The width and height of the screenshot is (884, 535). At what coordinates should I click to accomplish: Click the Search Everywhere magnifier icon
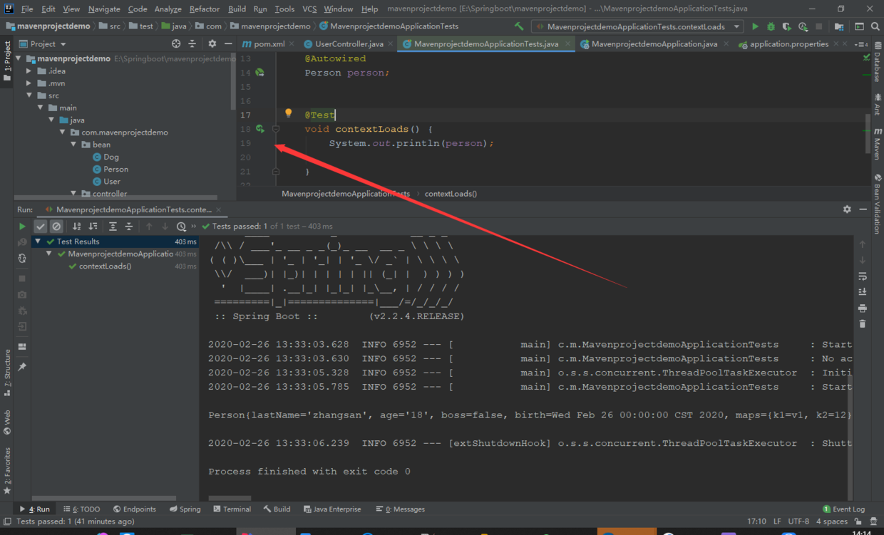pos(875,26)
